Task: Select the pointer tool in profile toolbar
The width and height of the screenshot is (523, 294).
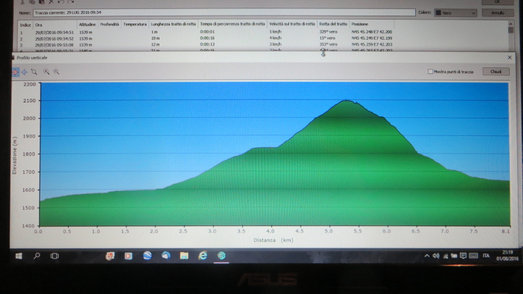Action: tap(16, 72)
